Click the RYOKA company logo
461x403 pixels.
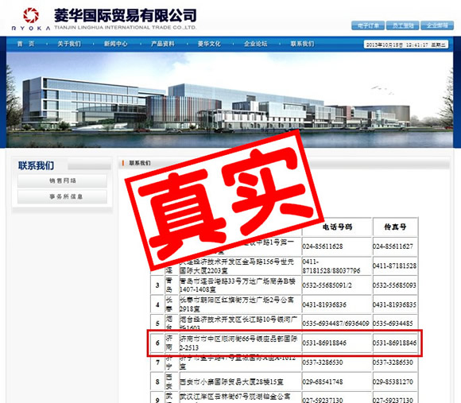coord(31,18)
